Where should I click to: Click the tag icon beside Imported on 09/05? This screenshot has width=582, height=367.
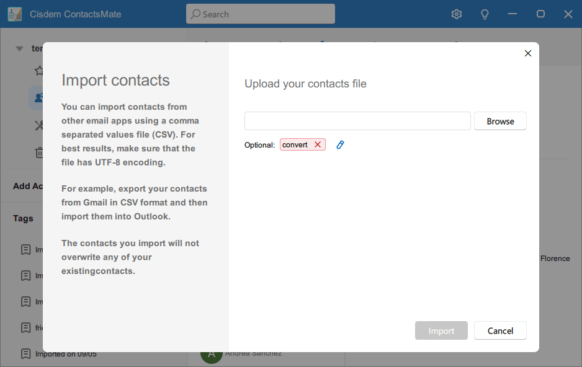(25, 353)
